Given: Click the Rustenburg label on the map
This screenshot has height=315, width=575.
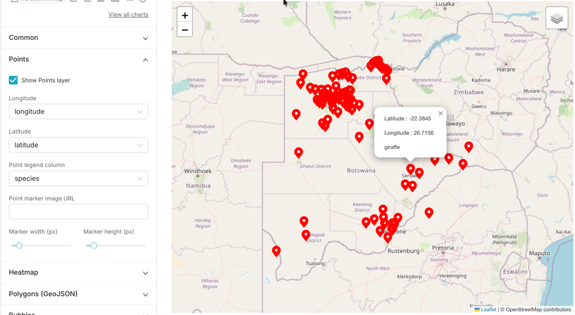Looking at the screenshot, I should point(403,251).
